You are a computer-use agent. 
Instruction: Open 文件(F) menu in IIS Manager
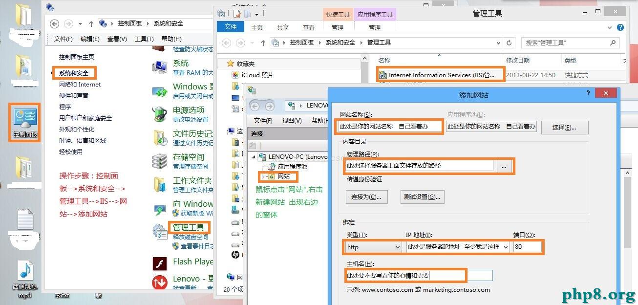tap(263, 121)
